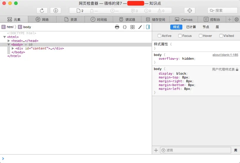This screenshot has width=240, height=163.
Task: Click the margin-top property
Action: 168,77
